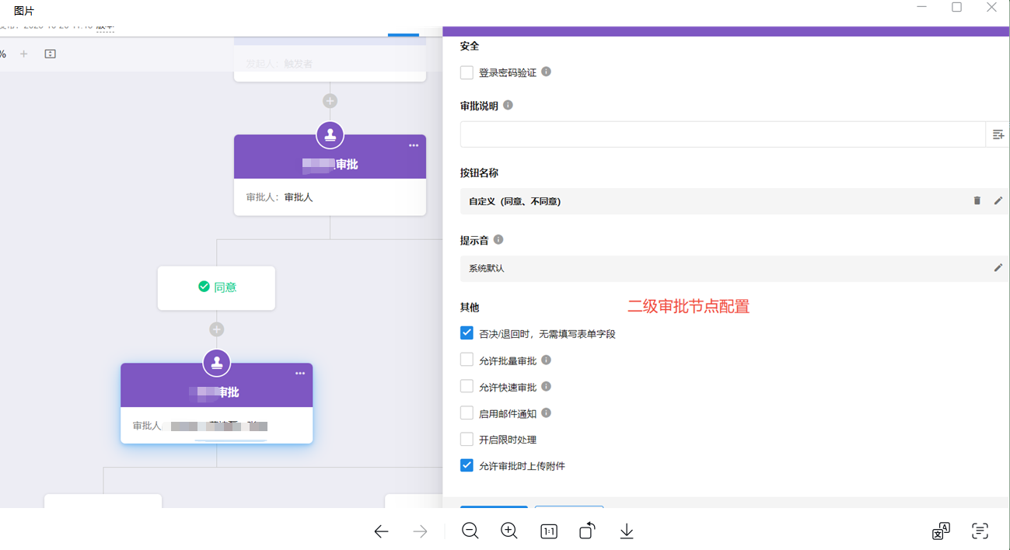Click the zoom out magnifier icon
1010x550 pixels.
tap(470, 531)
